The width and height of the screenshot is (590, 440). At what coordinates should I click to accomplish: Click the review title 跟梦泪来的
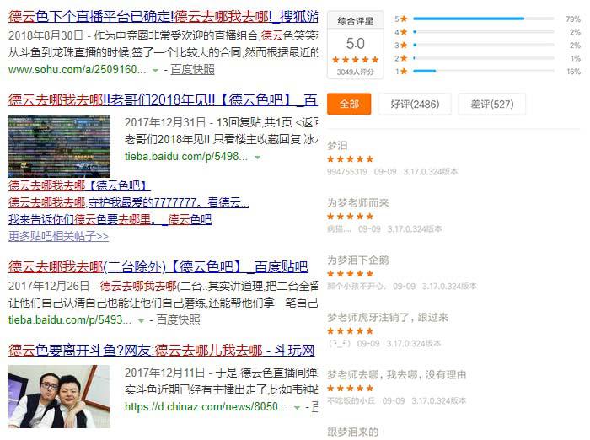pyautogui.click(x=352, y=432)
